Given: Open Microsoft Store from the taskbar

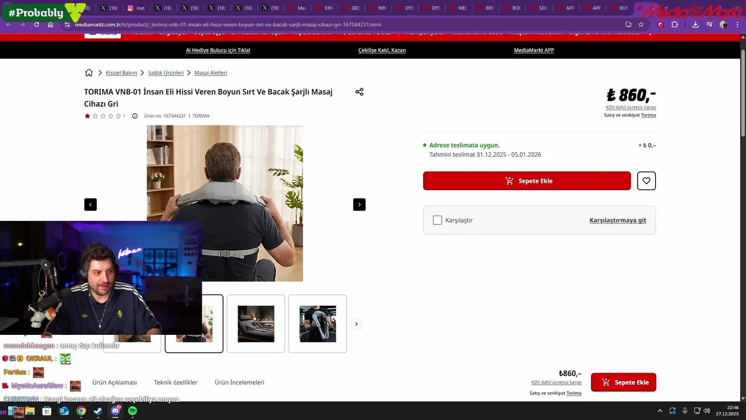Looking at the screenshot, I should [47, 411].
